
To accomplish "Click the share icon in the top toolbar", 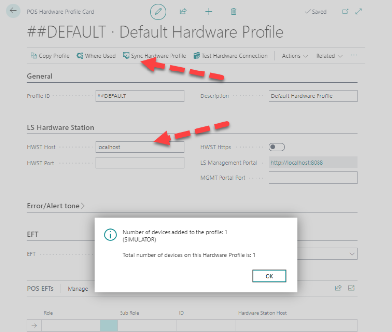I will click(x=183, y=11).
